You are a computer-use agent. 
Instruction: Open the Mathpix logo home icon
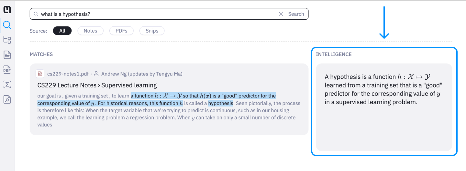[7, 10]
